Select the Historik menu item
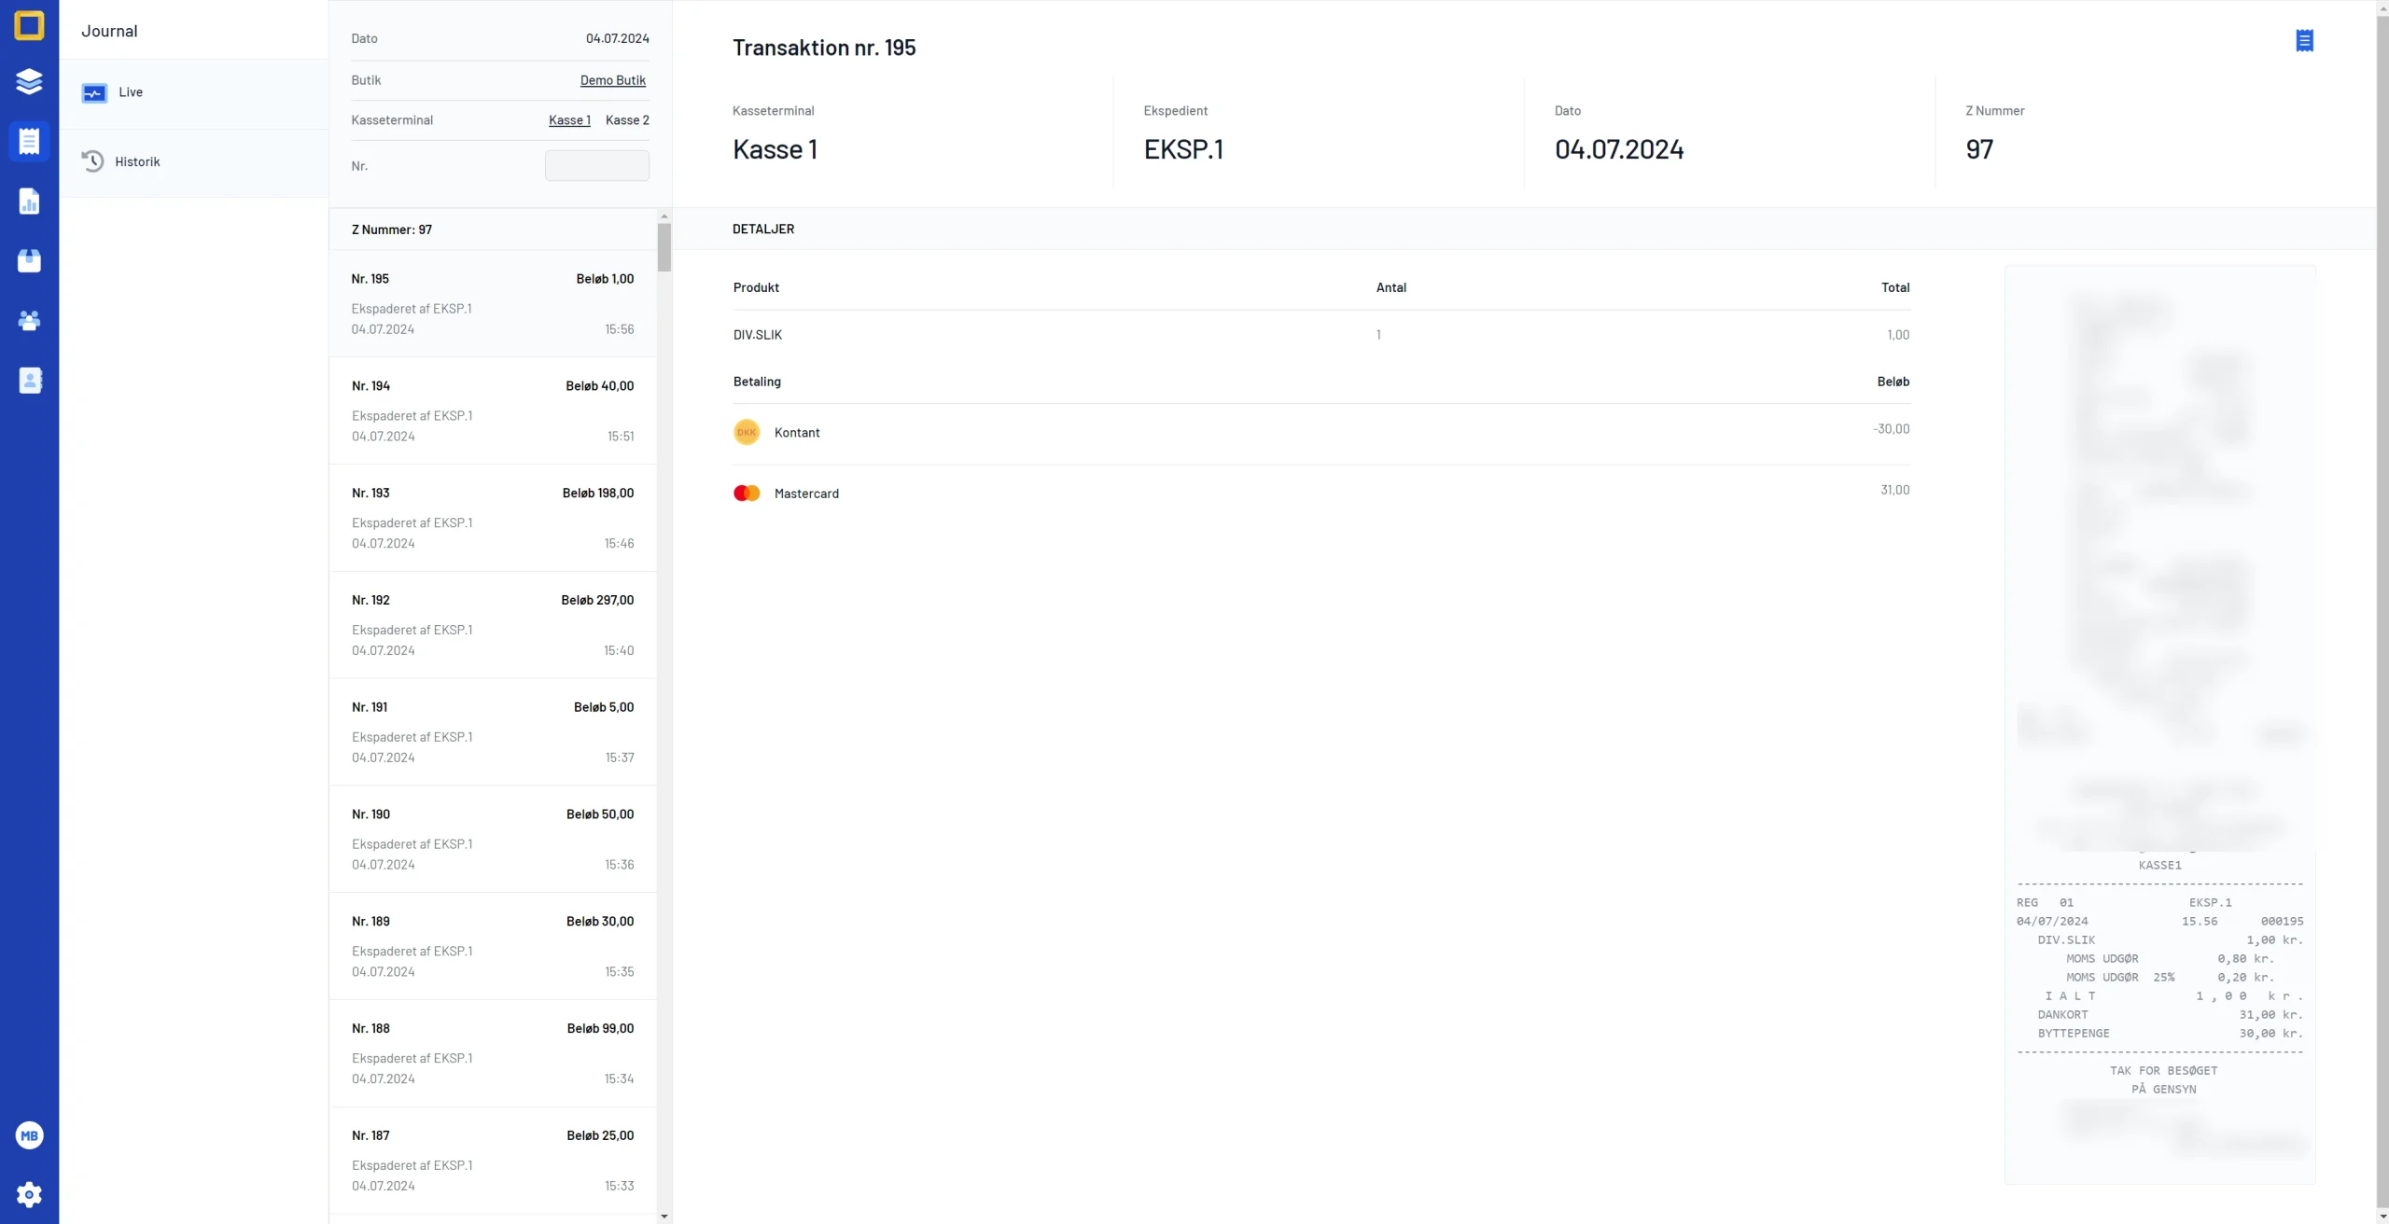The width and height of the screenshot is (2389, 1224). pyautogui.click(x=194, y=162)
